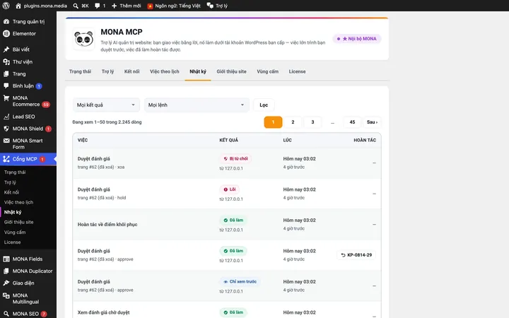This screenshot has width=509, height=318.
Task: Click Đang xem 1–50 trong 2.245 dòng text
Action: pos(107,122)
